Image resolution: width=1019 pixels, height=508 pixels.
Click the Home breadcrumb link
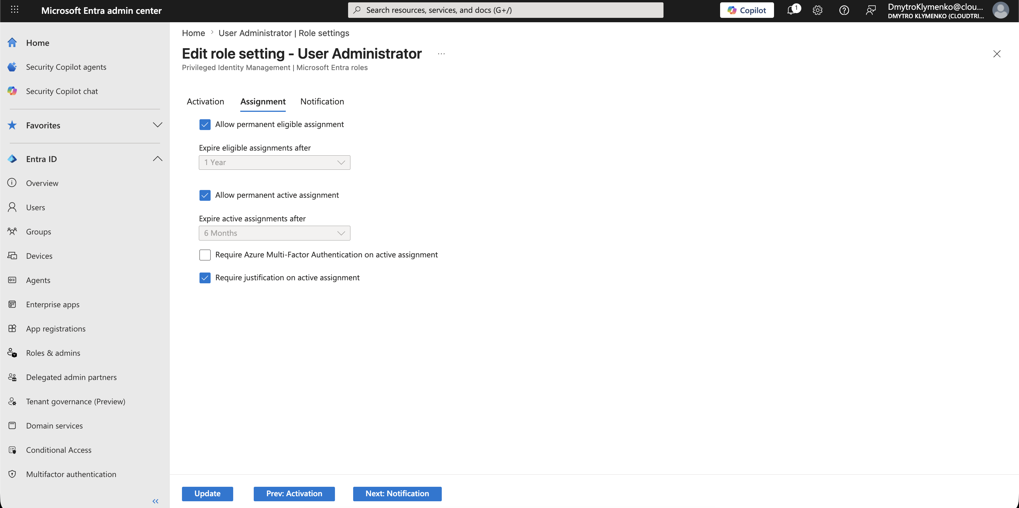pyautogui.click(x=193, y=33)
